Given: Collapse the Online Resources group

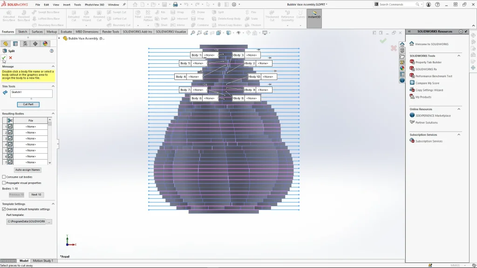Looking at the screenshot, I should (459, 109).
